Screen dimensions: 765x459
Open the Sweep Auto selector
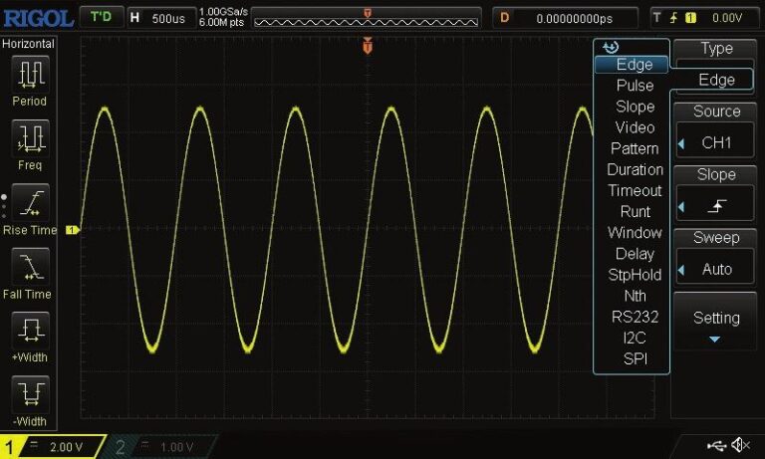click(717, 269)
